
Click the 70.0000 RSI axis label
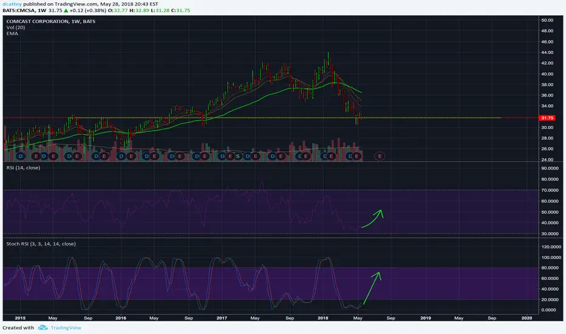tap(550, 190)
